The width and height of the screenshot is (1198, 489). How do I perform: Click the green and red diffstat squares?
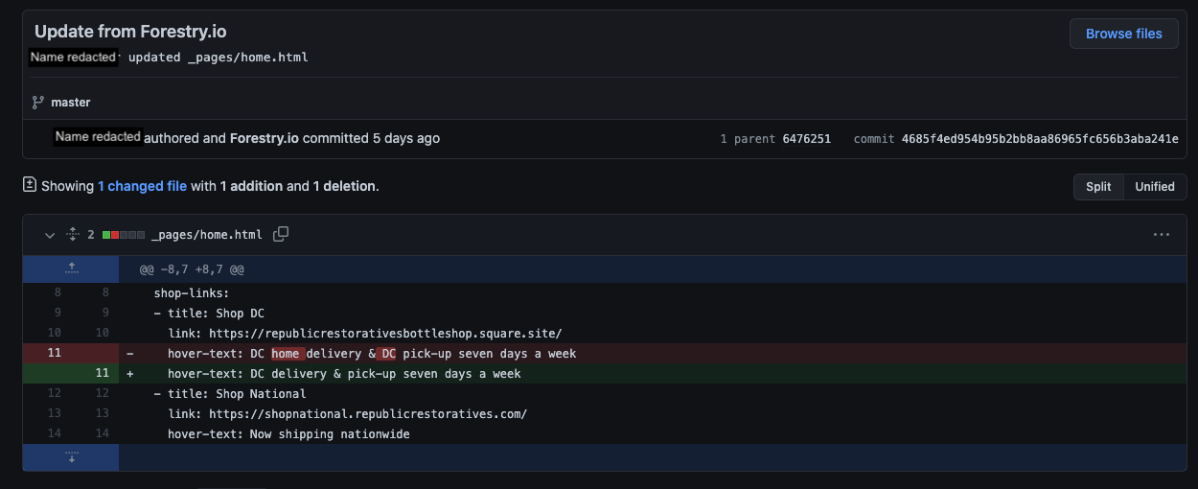[x=124, y=235]
